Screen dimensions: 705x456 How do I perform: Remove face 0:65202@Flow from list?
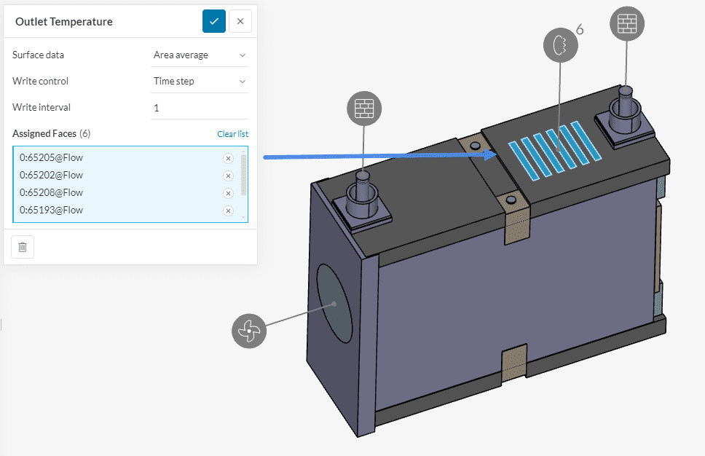coord(227,176)
